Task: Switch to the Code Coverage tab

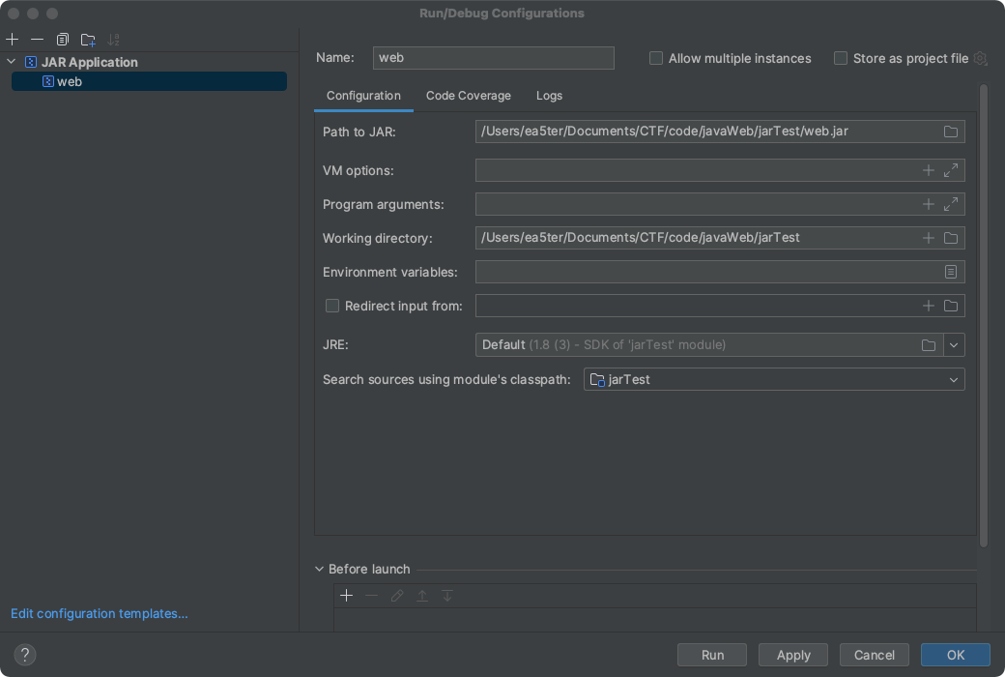Action: click(468, 96)
